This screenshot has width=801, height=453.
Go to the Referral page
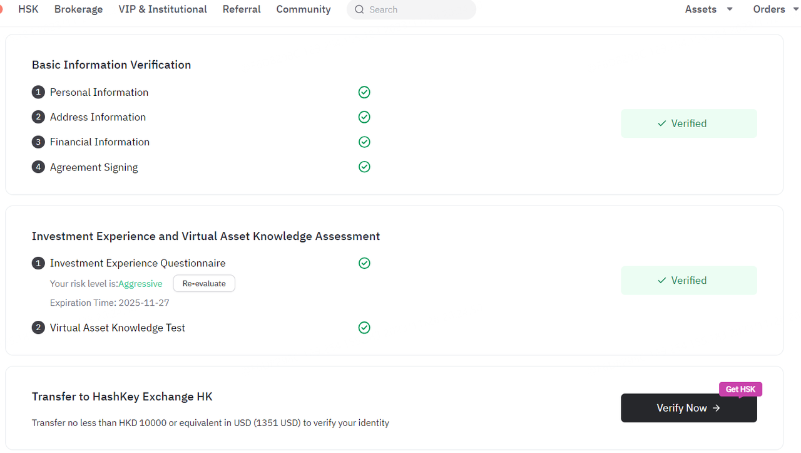coord(242,9)
